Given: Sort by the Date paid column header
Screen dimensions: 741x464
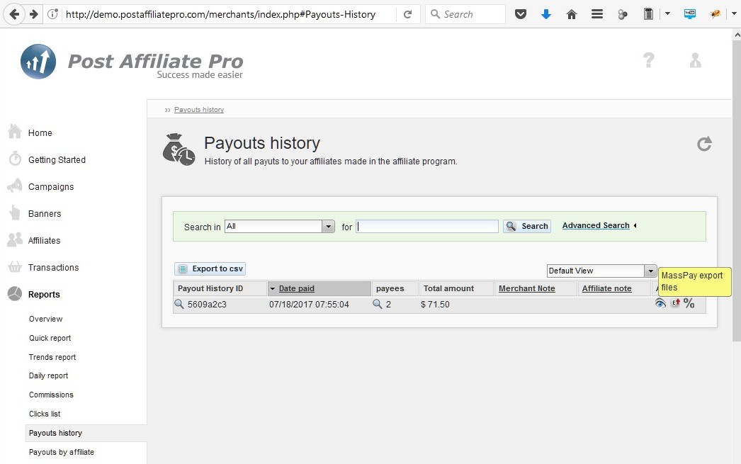Looking at the screenshot, I should [297, 289].
